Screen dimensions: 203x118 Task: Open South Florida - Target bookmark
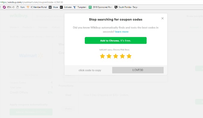coord(126,7)
